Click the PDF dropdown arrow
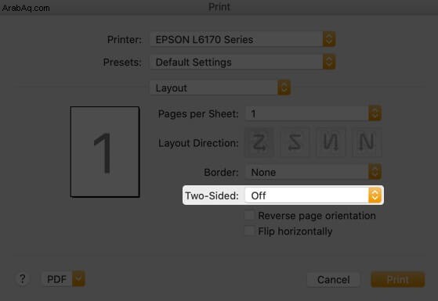The width and height of the screenshot is (438, 301). pos(78,278)
